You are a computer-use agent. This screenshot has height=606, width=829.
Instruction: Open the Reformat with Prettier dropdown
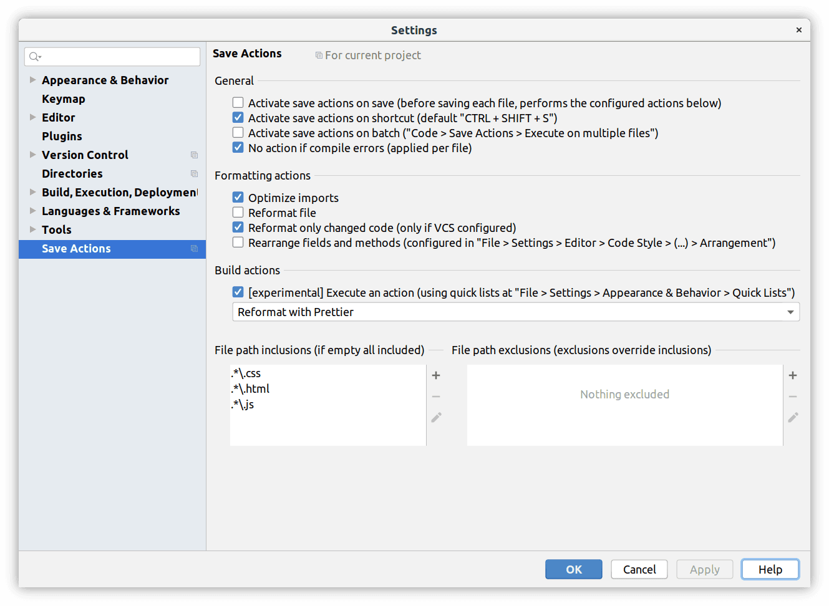516,312
